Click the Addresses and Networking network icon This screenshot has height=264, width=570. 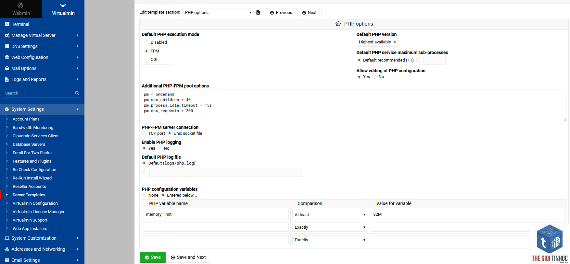[x=7, y=249]
